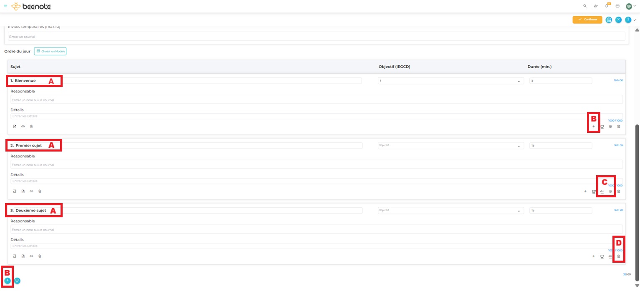Open the NP user profile menu

point(630,6)
